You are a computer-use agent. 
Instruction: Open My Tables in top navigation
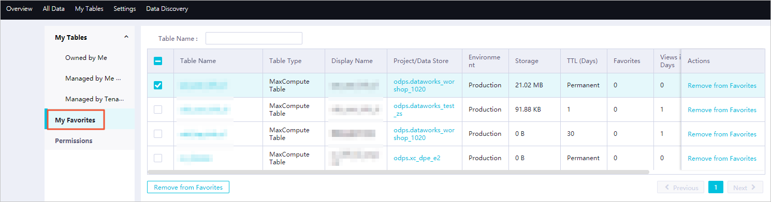click(x=89, y=9)
